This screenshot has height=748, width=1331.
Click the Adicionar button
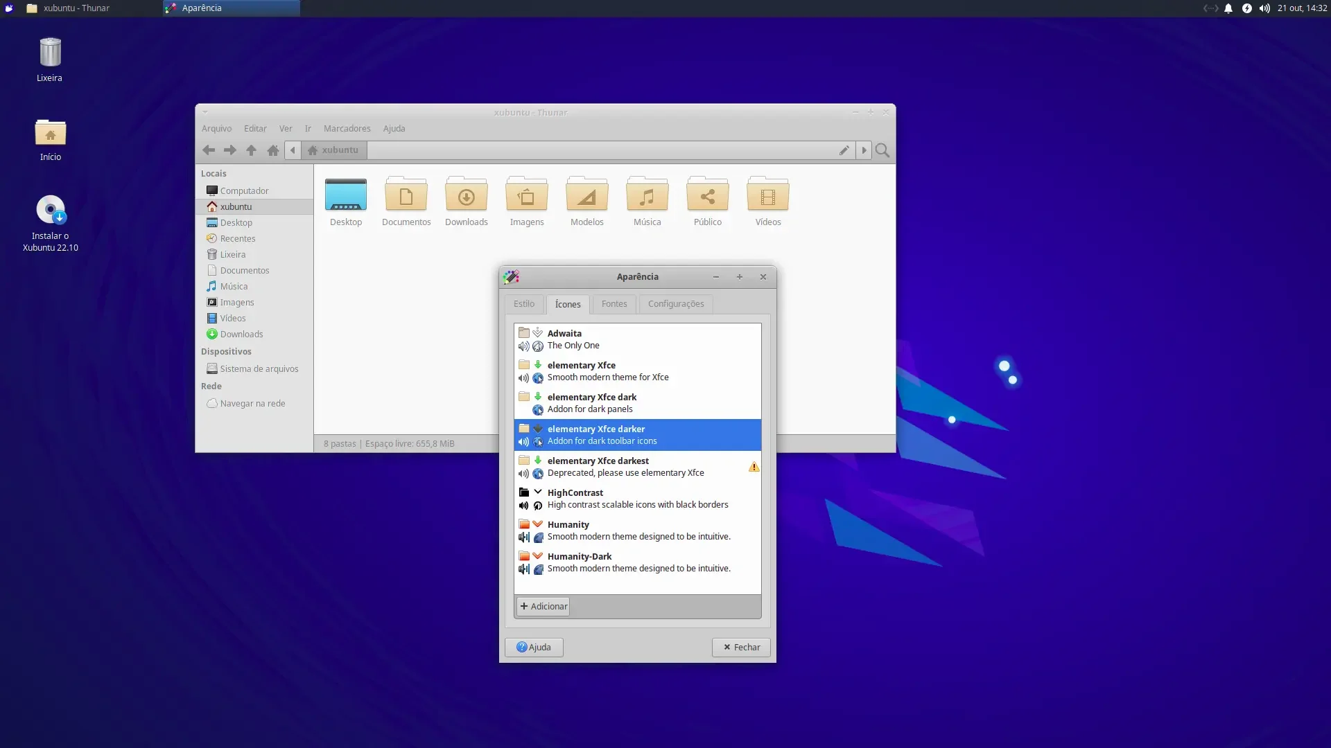(x=543, y=607)
